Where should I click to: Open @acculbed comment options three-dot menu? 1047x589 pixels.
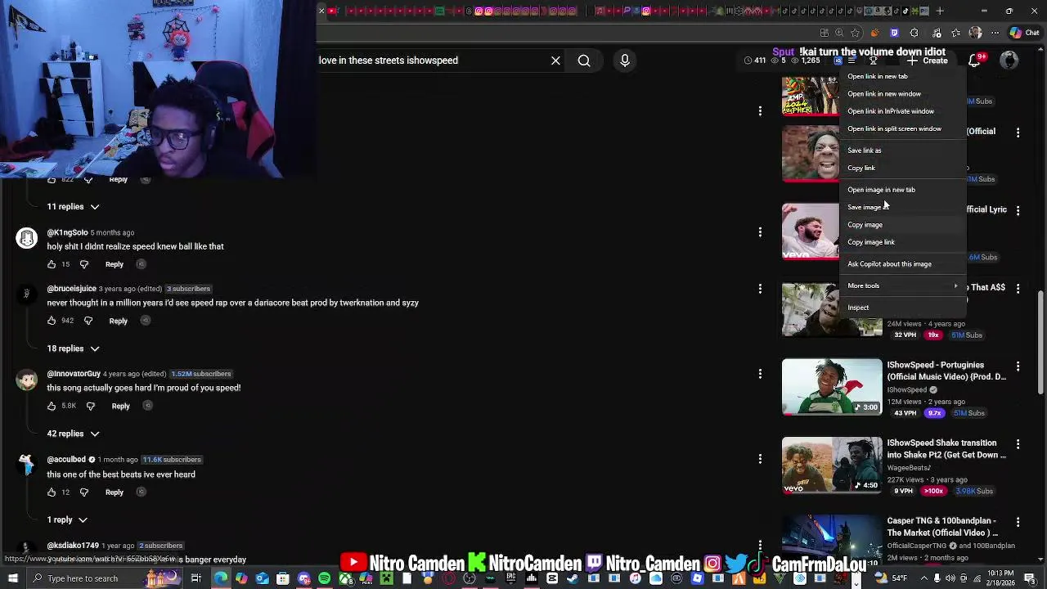coord(760,460)
